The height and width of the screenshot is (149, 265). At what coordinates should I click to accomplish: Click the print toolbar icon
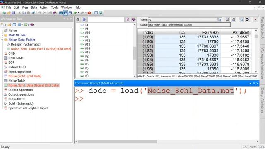(50, 13)
